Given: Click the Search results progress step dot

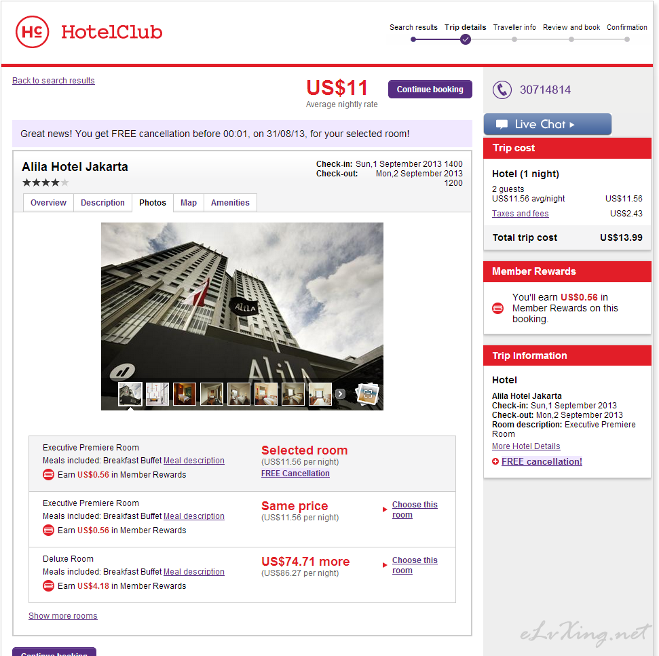Looking at the screenshot, I should pyautogui.click(x=413, y=39).
